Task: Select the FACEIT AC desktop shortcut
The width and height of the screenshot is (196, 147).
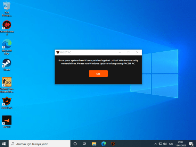Action: [7, 103]
